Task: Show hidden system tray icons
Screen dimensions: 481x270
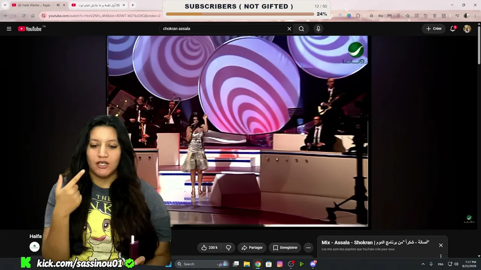Action: point(423,264)
